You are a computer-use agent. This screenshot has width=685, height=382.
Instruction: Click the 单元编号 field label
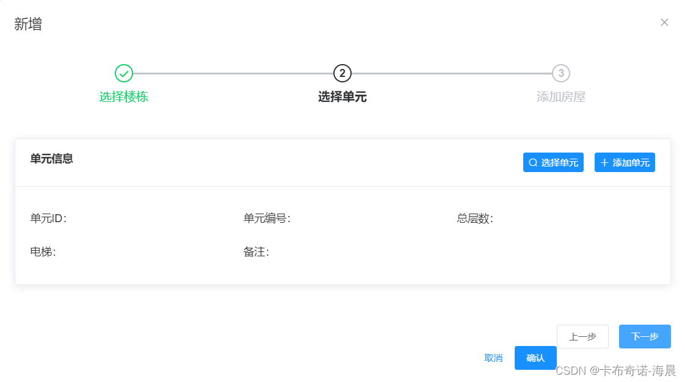[267, 218]
